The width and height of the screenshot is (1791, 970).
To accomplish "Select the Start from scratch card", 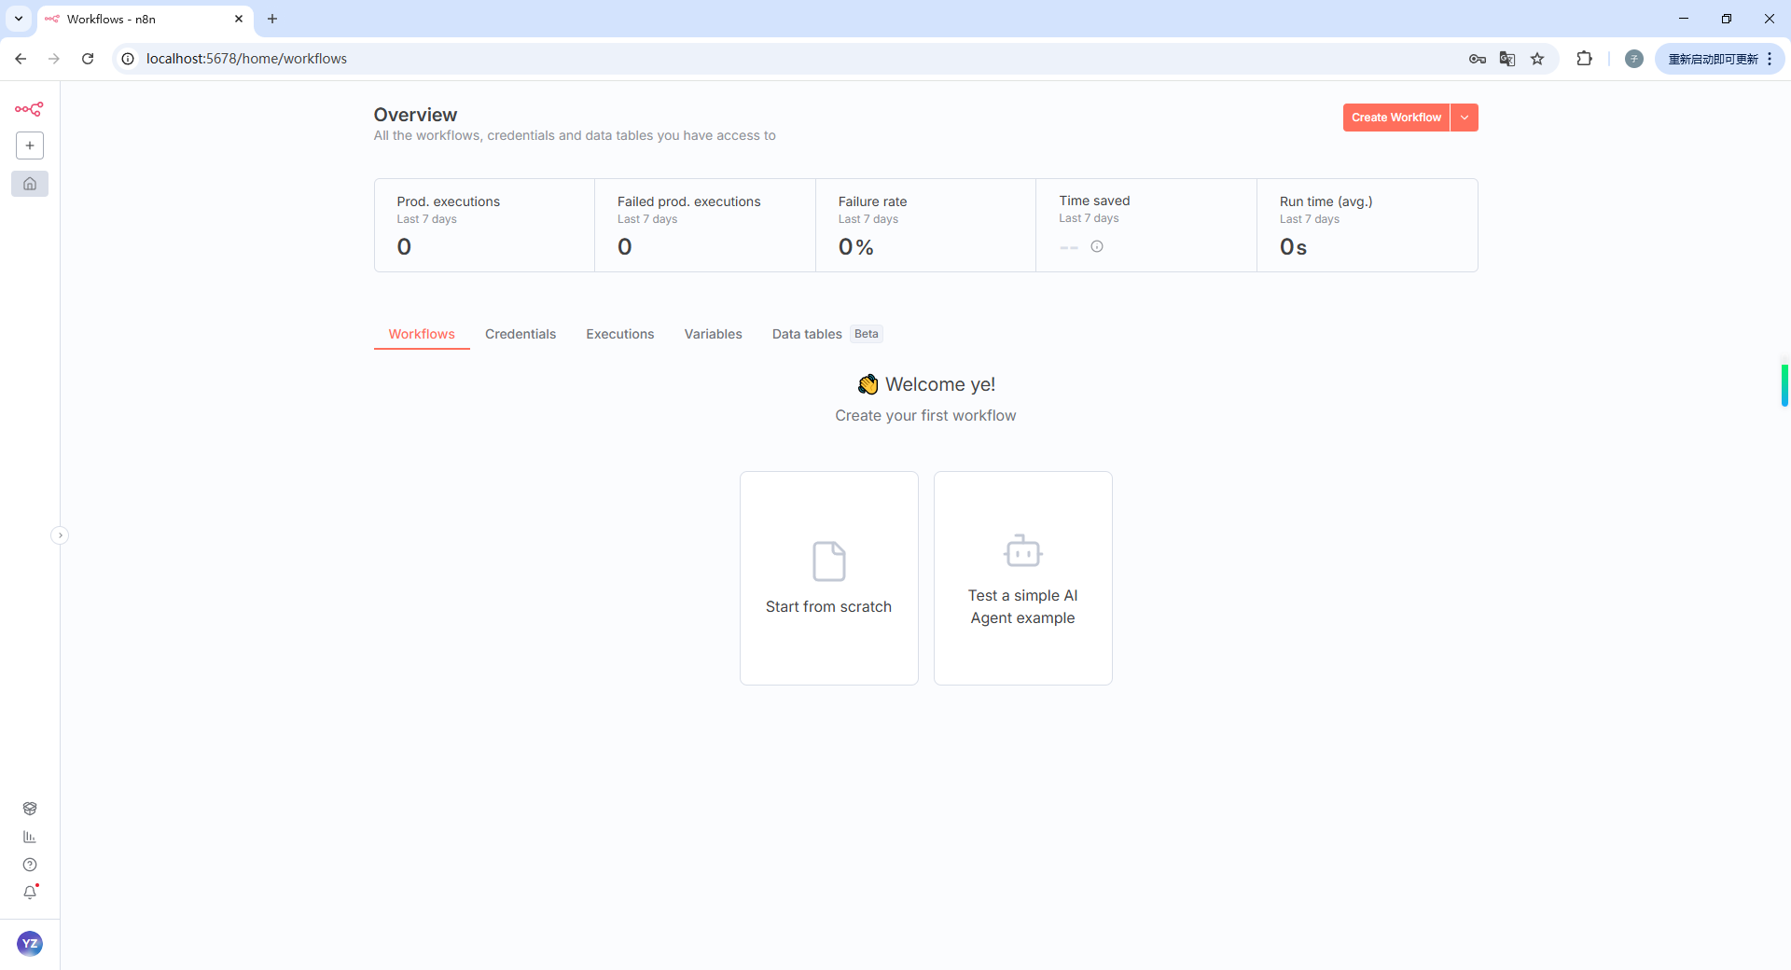I will (829, 578).
